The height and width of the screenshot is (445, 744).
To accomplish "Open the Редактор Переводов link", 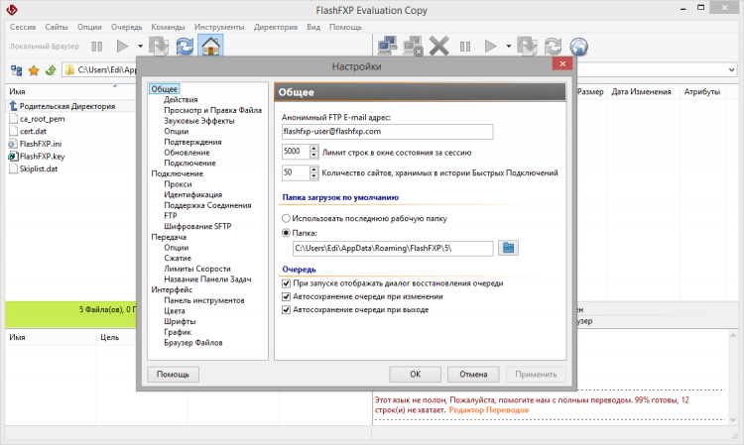I will click(489, 410).
